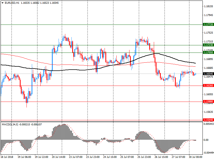214x160 pixels.
Task: Click the current price label 1.16545
Action: 208,74
